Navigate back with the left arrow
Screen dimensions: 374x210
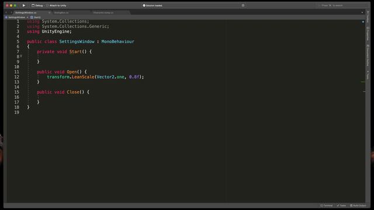click(x=6, y=13)
